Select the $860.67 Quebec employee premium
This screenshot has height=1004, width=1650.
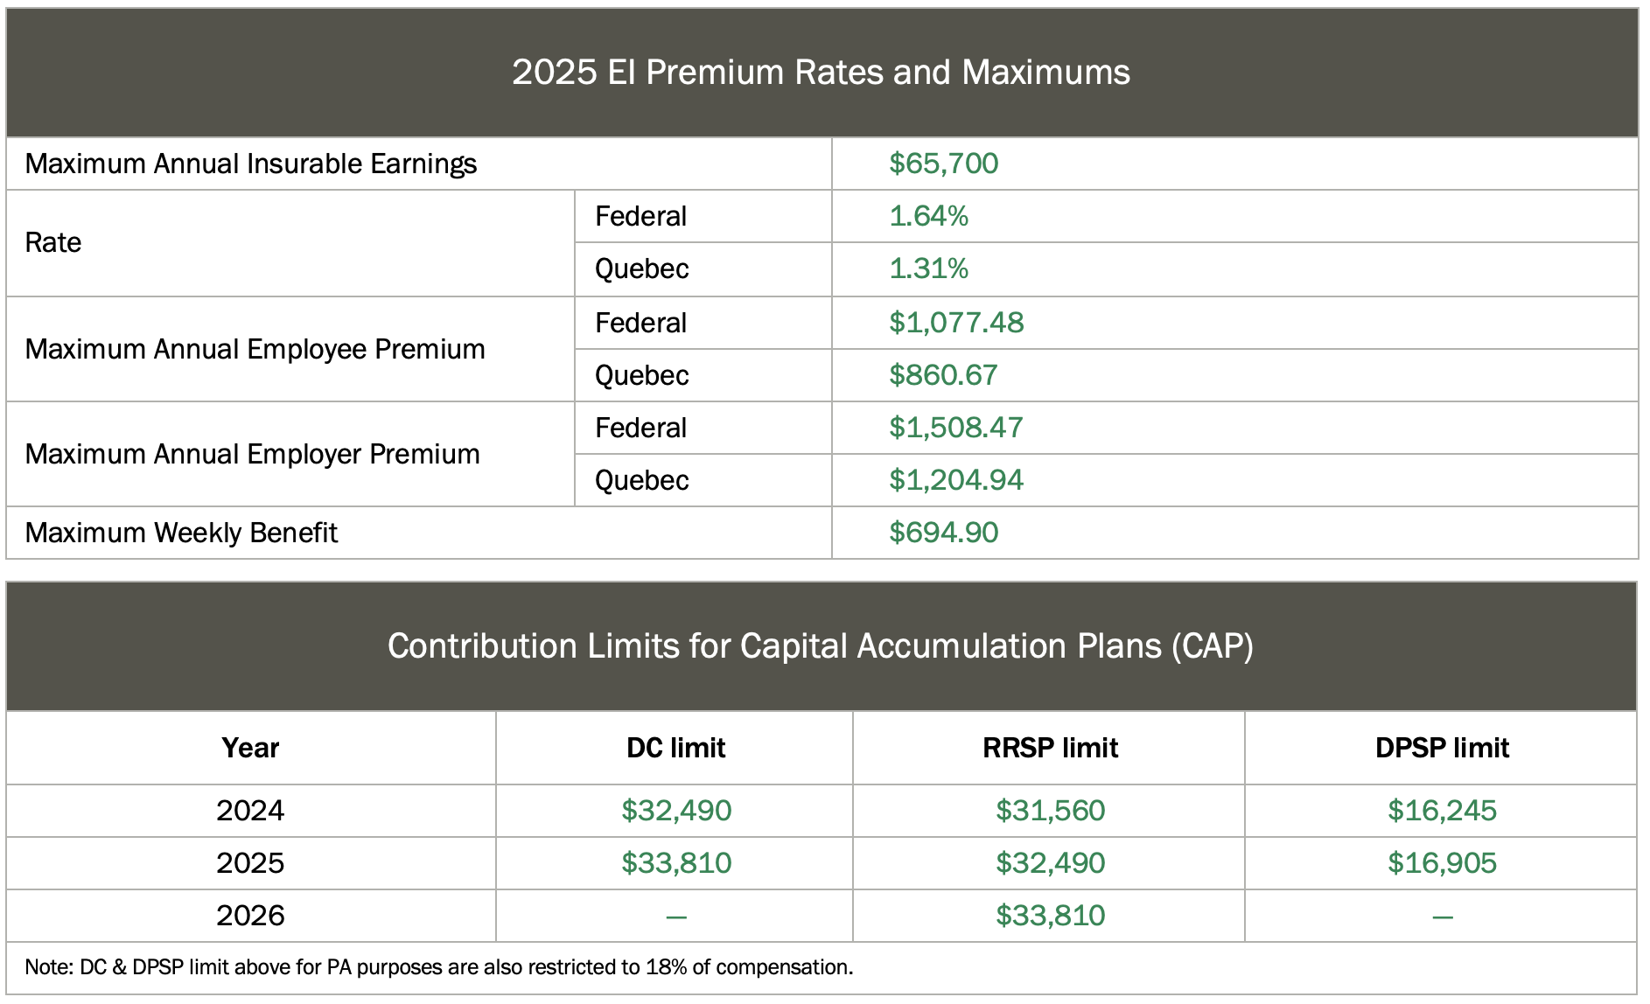(943, 375)
